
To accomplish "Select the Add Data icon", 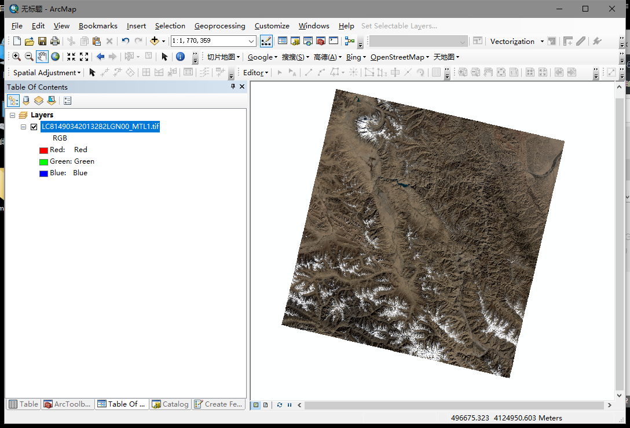I will click(x=154, y=41).
